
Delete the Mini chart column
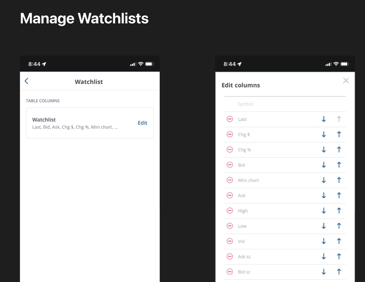[x=230, y=180]
